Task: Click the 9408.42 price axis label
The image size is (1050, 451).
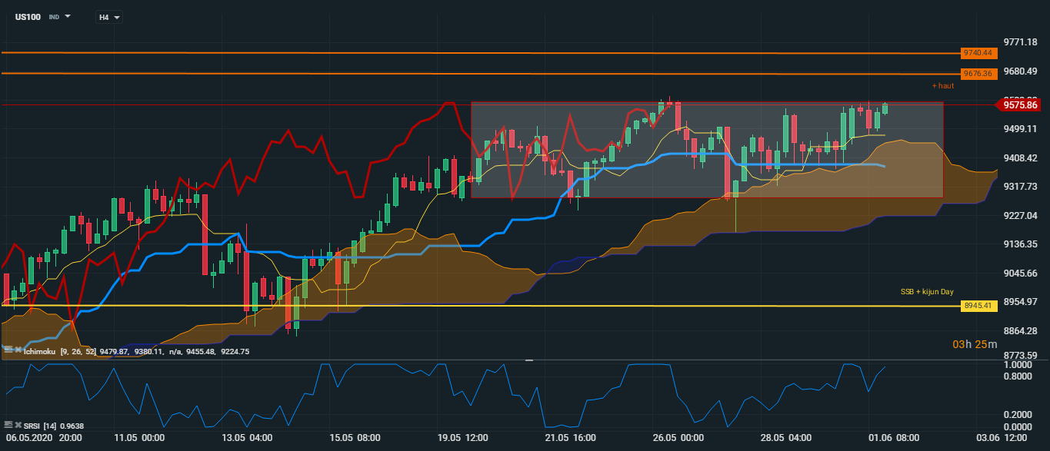Action: coord(1021,158)
